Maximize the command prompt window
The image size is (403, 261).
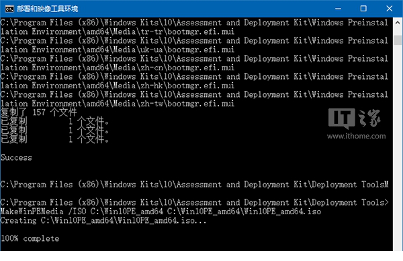363,9
